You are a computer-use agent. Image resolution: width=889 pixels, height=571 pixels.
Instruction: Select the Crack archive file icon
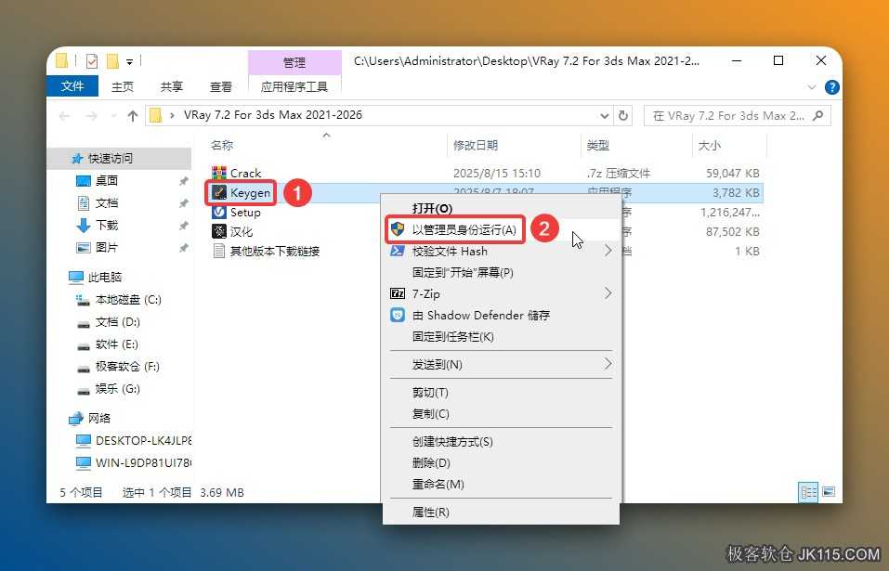(x=219, y=173)
